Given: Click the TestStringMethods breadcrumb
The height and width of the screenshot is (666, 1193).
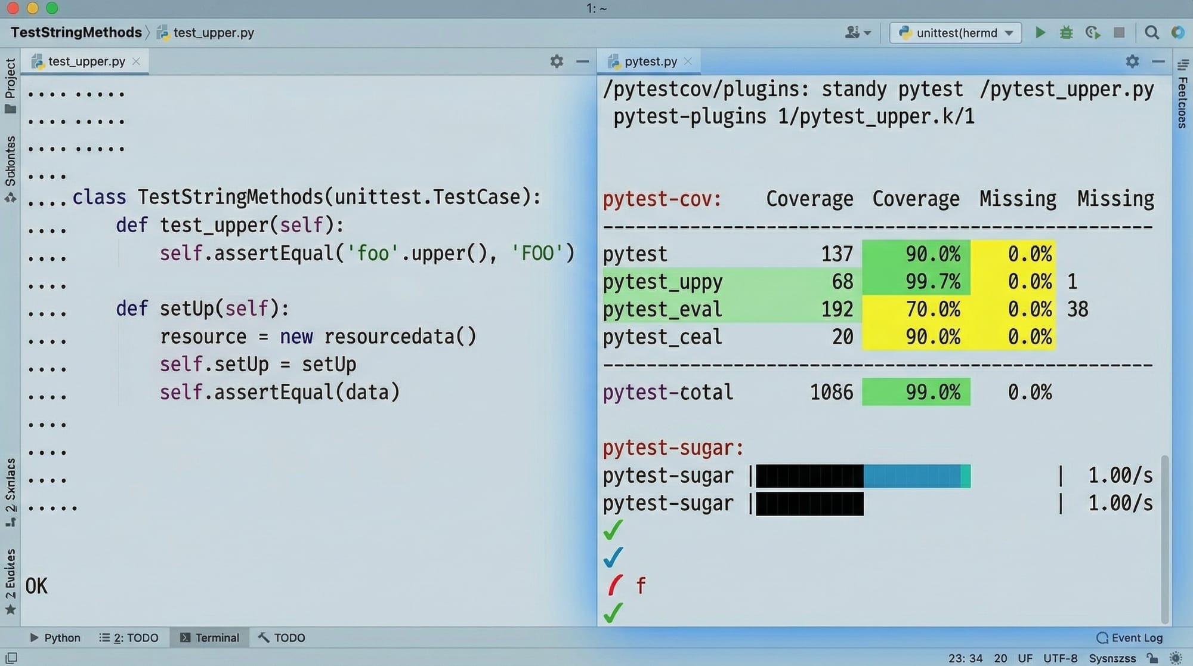Looking at the screenshot, I should click(76, 32).
